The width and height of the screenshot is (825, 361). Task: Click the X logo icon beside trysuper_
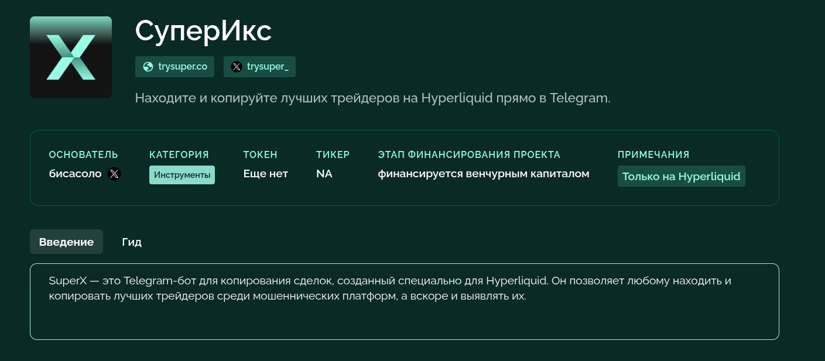point(236,67)
